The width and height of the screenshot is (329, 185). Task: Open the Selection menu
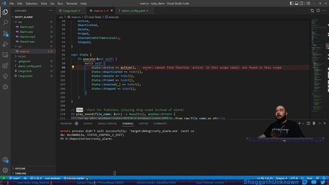pyautogui.click(x=31, y=4)
